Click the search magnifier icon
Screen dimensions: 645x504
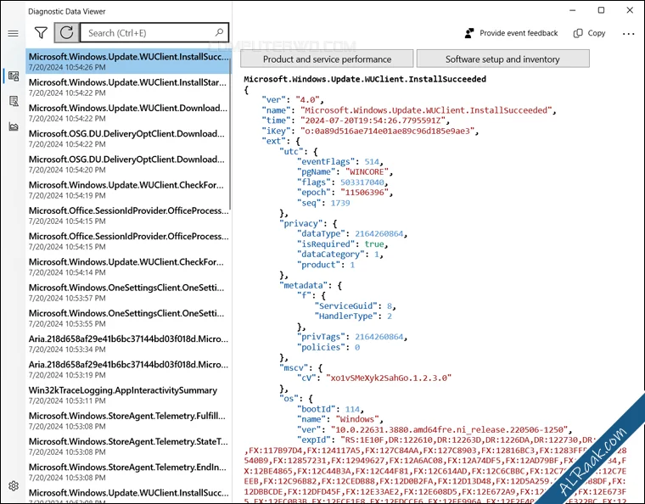point(219,32)
